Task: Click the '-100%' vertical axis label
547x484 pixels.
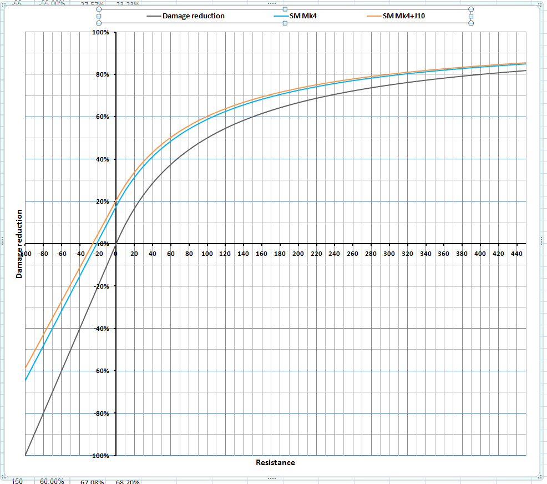Action: 99,456
